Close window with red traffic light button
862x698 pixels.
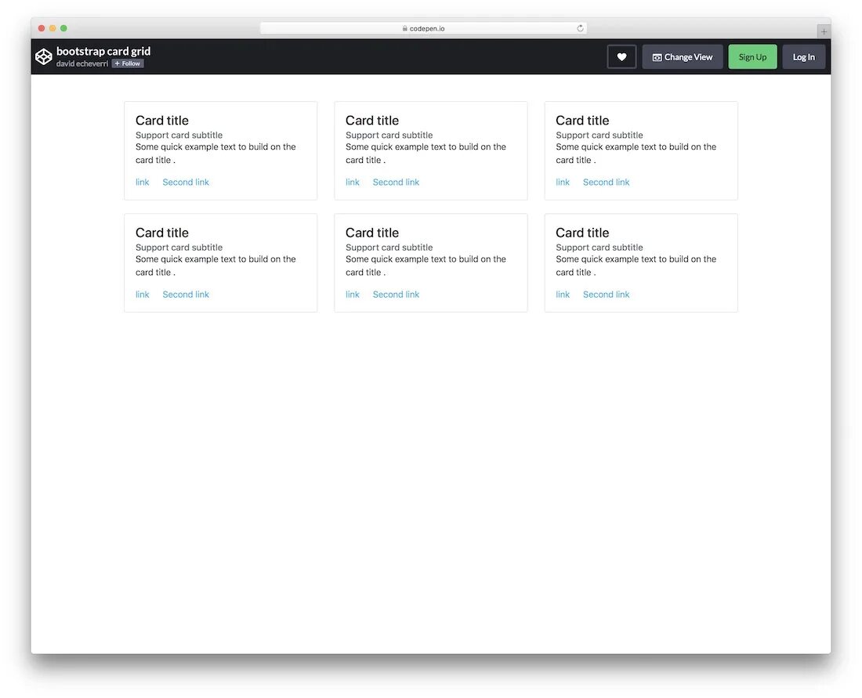[x=42, y=28]
